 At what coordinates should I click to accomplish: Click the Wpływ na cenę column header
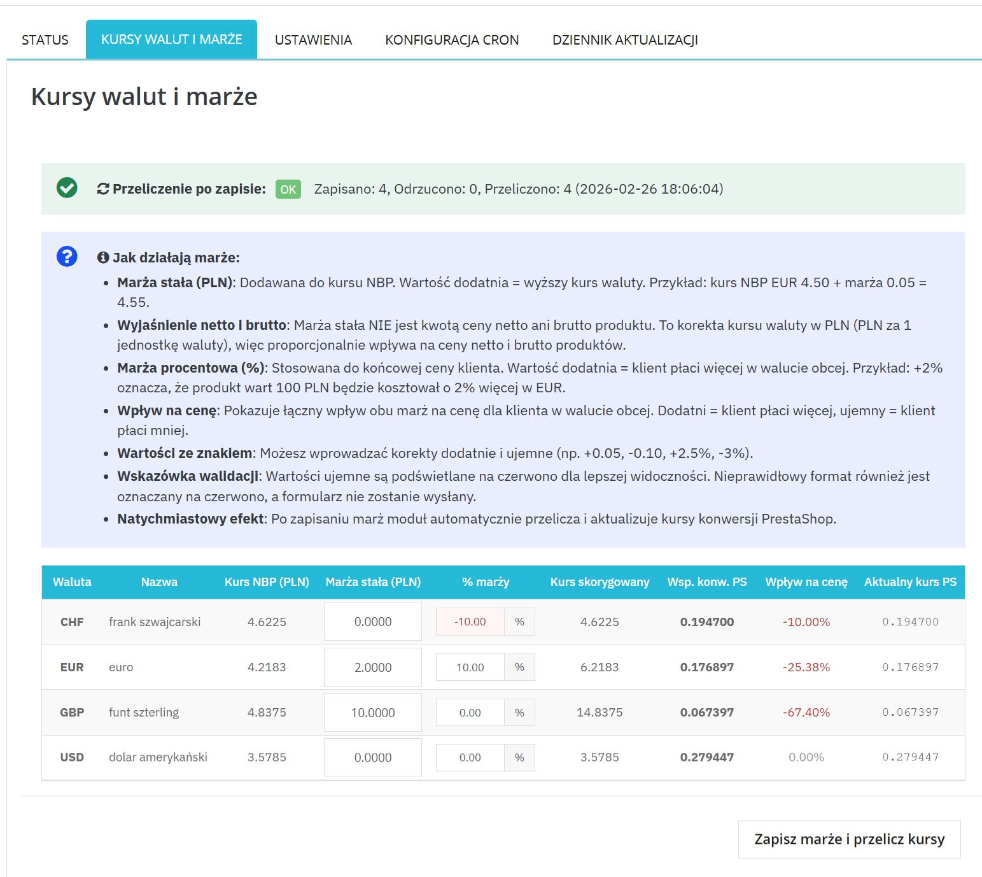806,581
